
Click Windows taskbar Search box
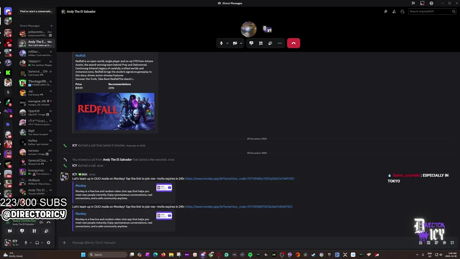[108, 255]
